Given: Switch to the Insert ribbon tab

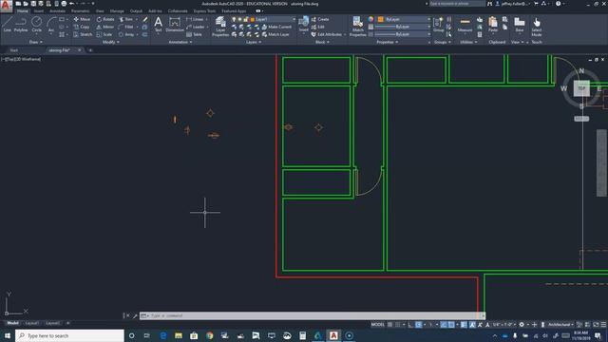Looking at the screenshot, I should coord(39,11).
